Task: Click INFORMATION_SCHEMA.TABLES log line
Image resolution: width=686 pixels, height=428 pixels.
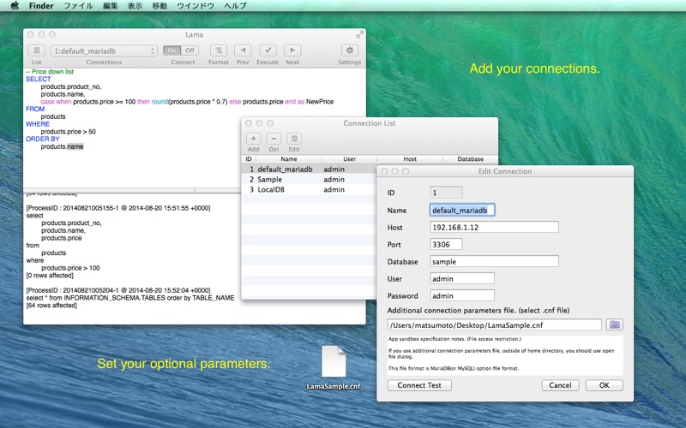Action: [x=130, y=298]
